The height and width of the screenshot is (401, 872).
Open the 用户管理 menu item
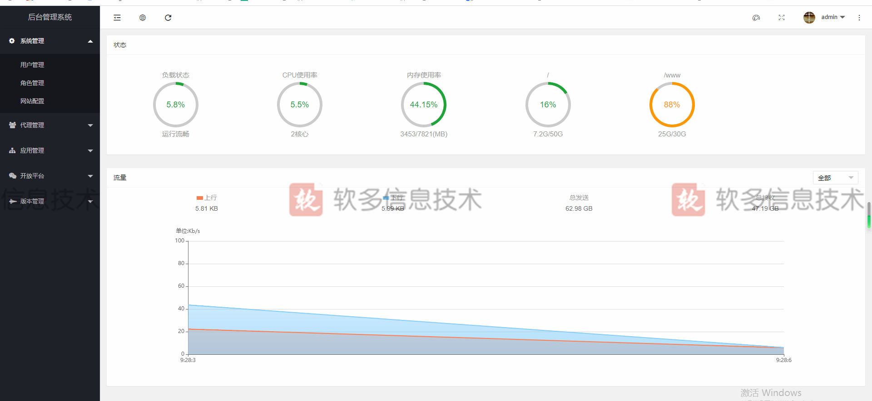click(x=32, y=65)
